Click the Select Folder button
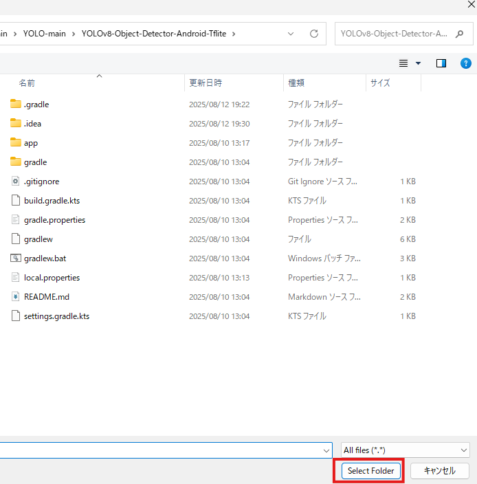The image size is (477, 484). pyautogui.click(x=370, y=471)
